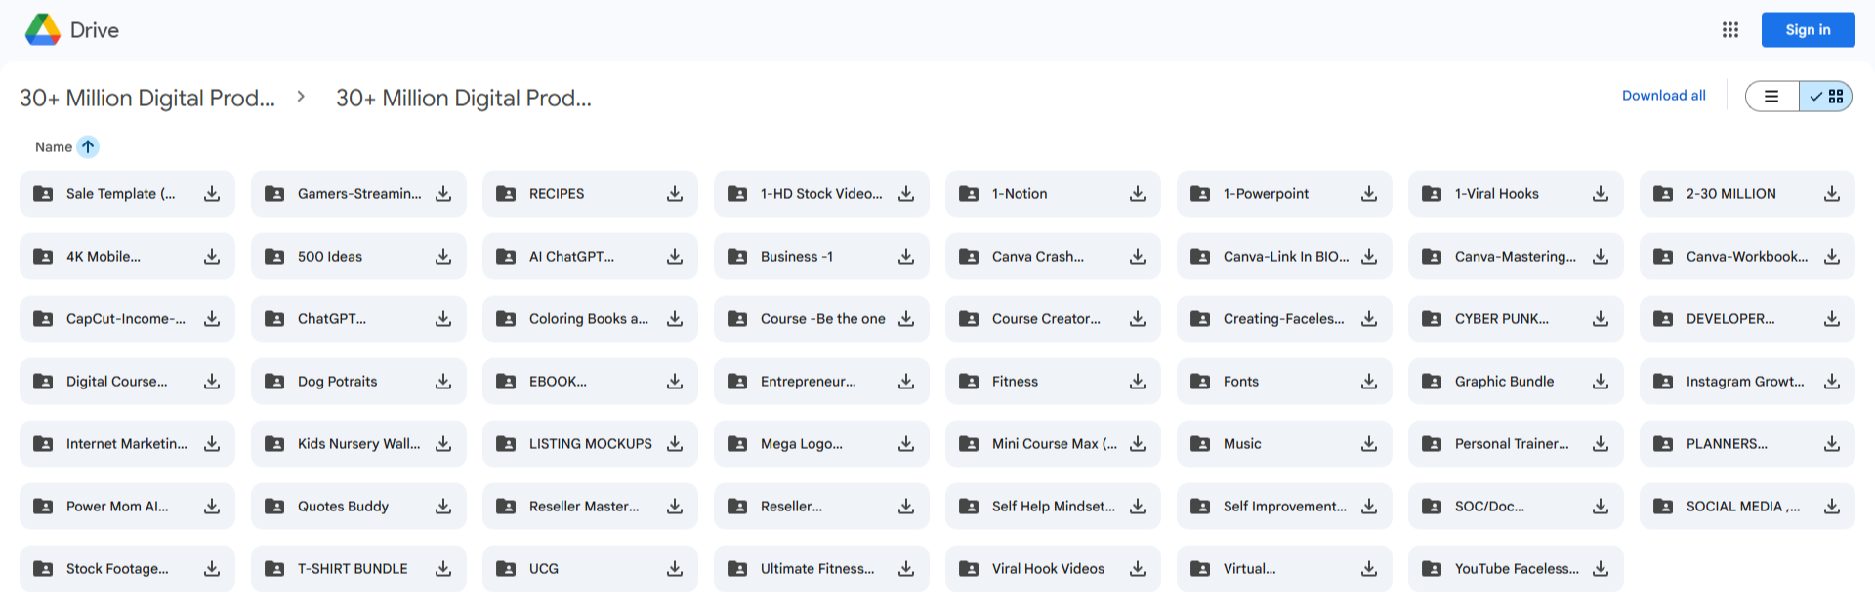1875x612 pixels.
Task: Click the RECIPES download icon
Action: point(675,194)
